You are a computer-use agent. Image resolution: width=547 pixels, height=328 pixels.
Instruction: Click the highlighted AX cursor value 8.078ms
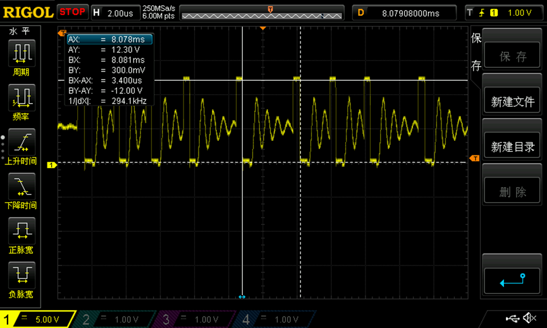(128, 39)
